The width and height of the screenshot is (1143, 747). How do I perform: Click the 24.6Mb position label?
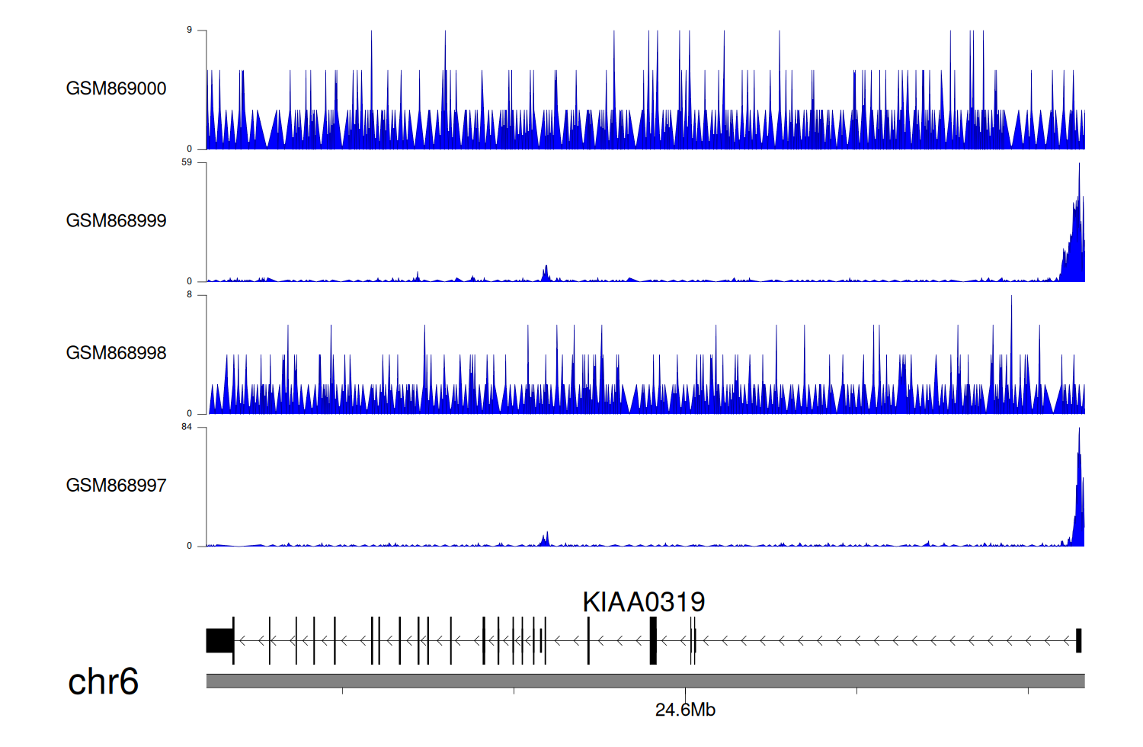pos(685,710)
